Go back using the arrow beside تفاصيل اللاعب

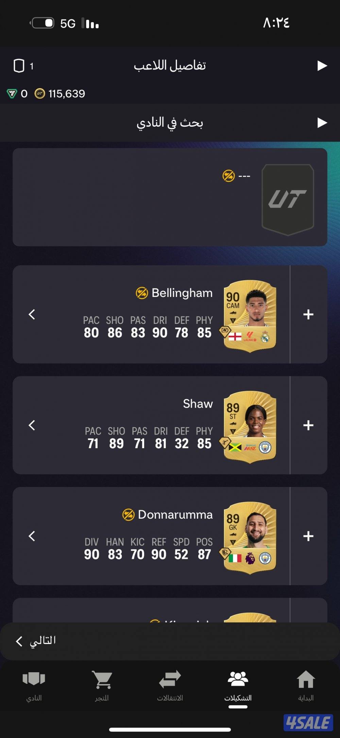click(322, 65)
